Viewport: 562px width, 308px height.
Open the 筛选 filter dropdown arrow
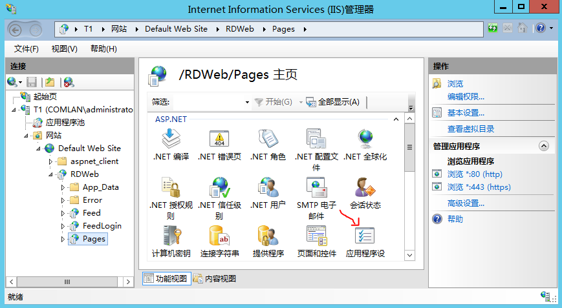pyautogui.click(x=247, y=102)
